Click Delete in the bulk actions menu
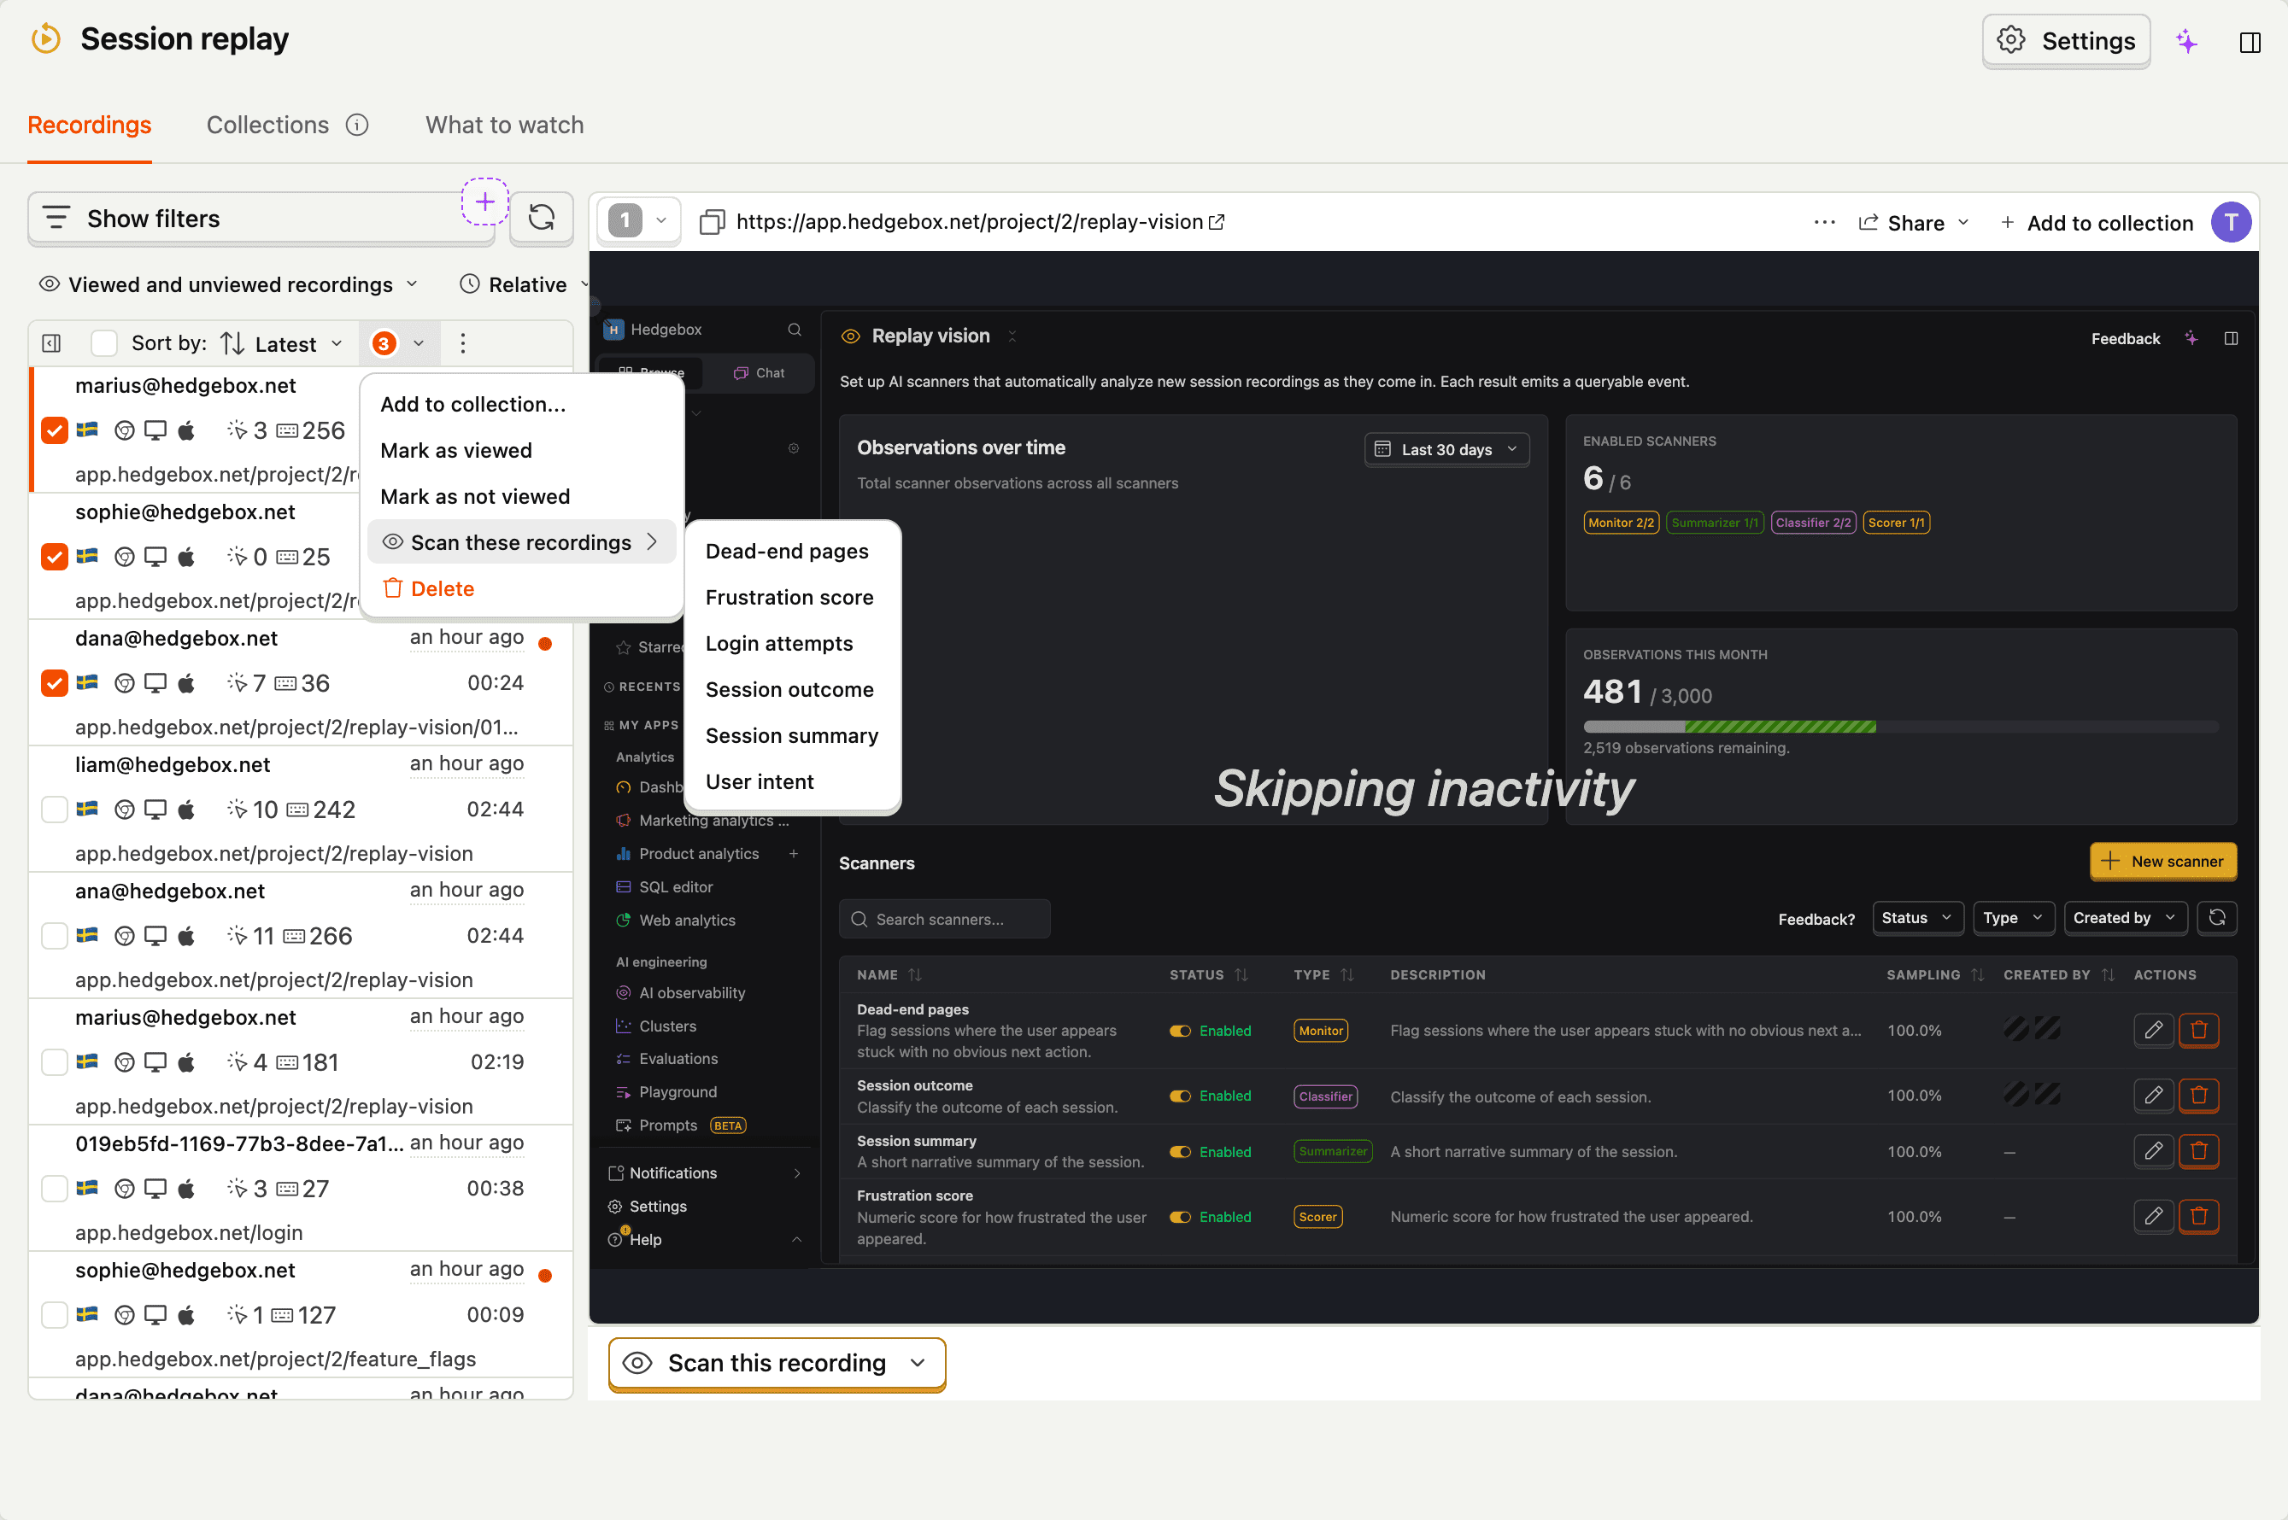Screen dimensions: 2288x1520 point(521,588)
